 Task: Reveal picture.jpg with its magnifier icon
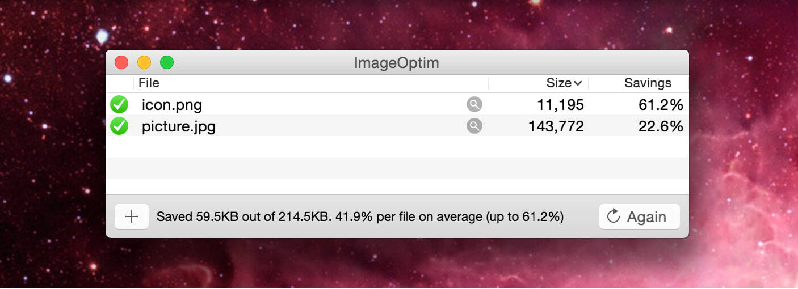(474, 126)
